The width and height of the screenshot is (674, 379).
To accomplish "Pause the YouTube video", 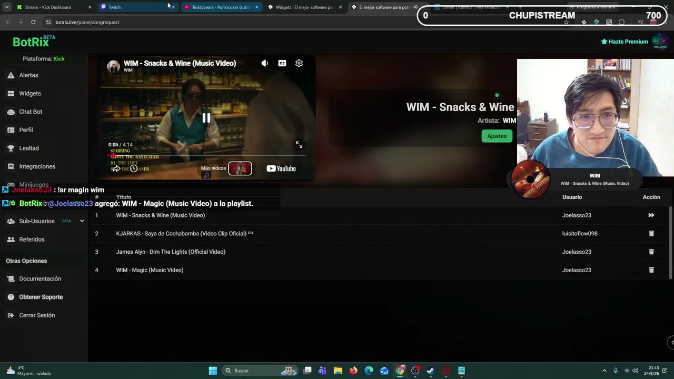I will pos(206,118).
